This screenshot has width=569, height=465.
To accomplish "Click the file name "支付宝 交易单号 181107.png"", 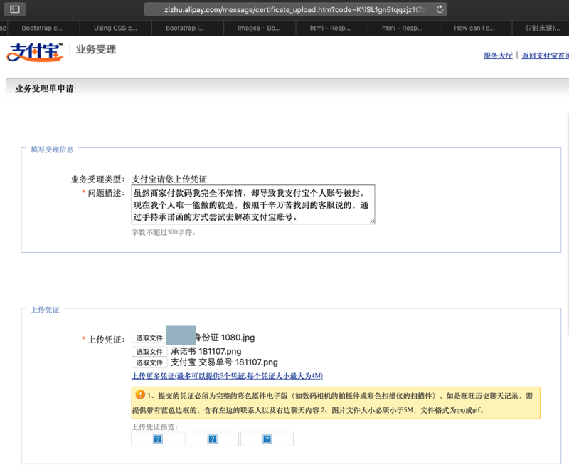I will coord(224,362).
